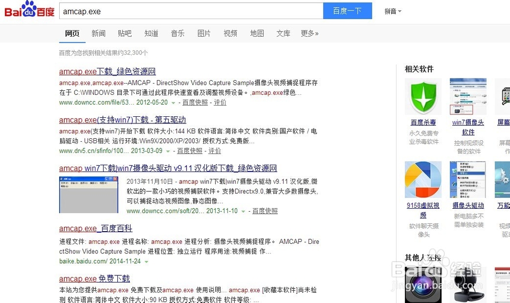Open result amcap.exe下载_绿色资源网
The image size is (510, 303).
107,71
